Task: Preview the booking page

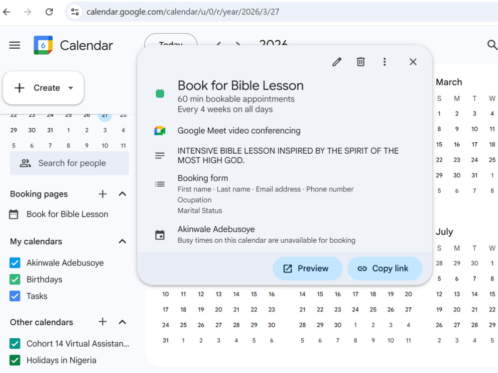Action: coord(307,269)
